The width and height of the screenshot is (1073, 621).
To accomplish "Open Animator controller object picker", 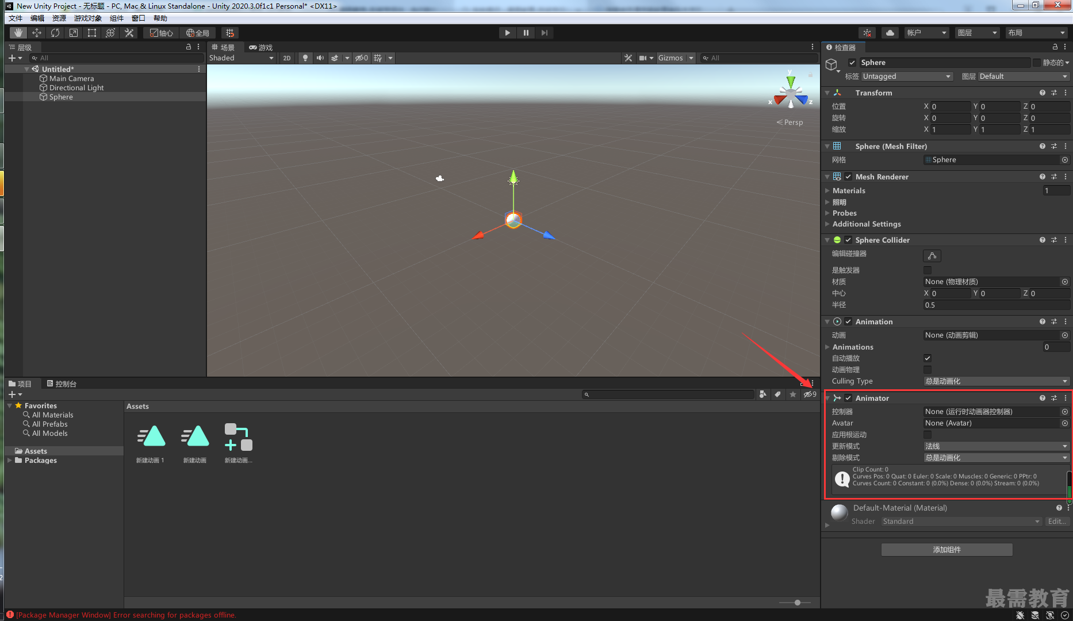I will click(x=1064, y=412).
